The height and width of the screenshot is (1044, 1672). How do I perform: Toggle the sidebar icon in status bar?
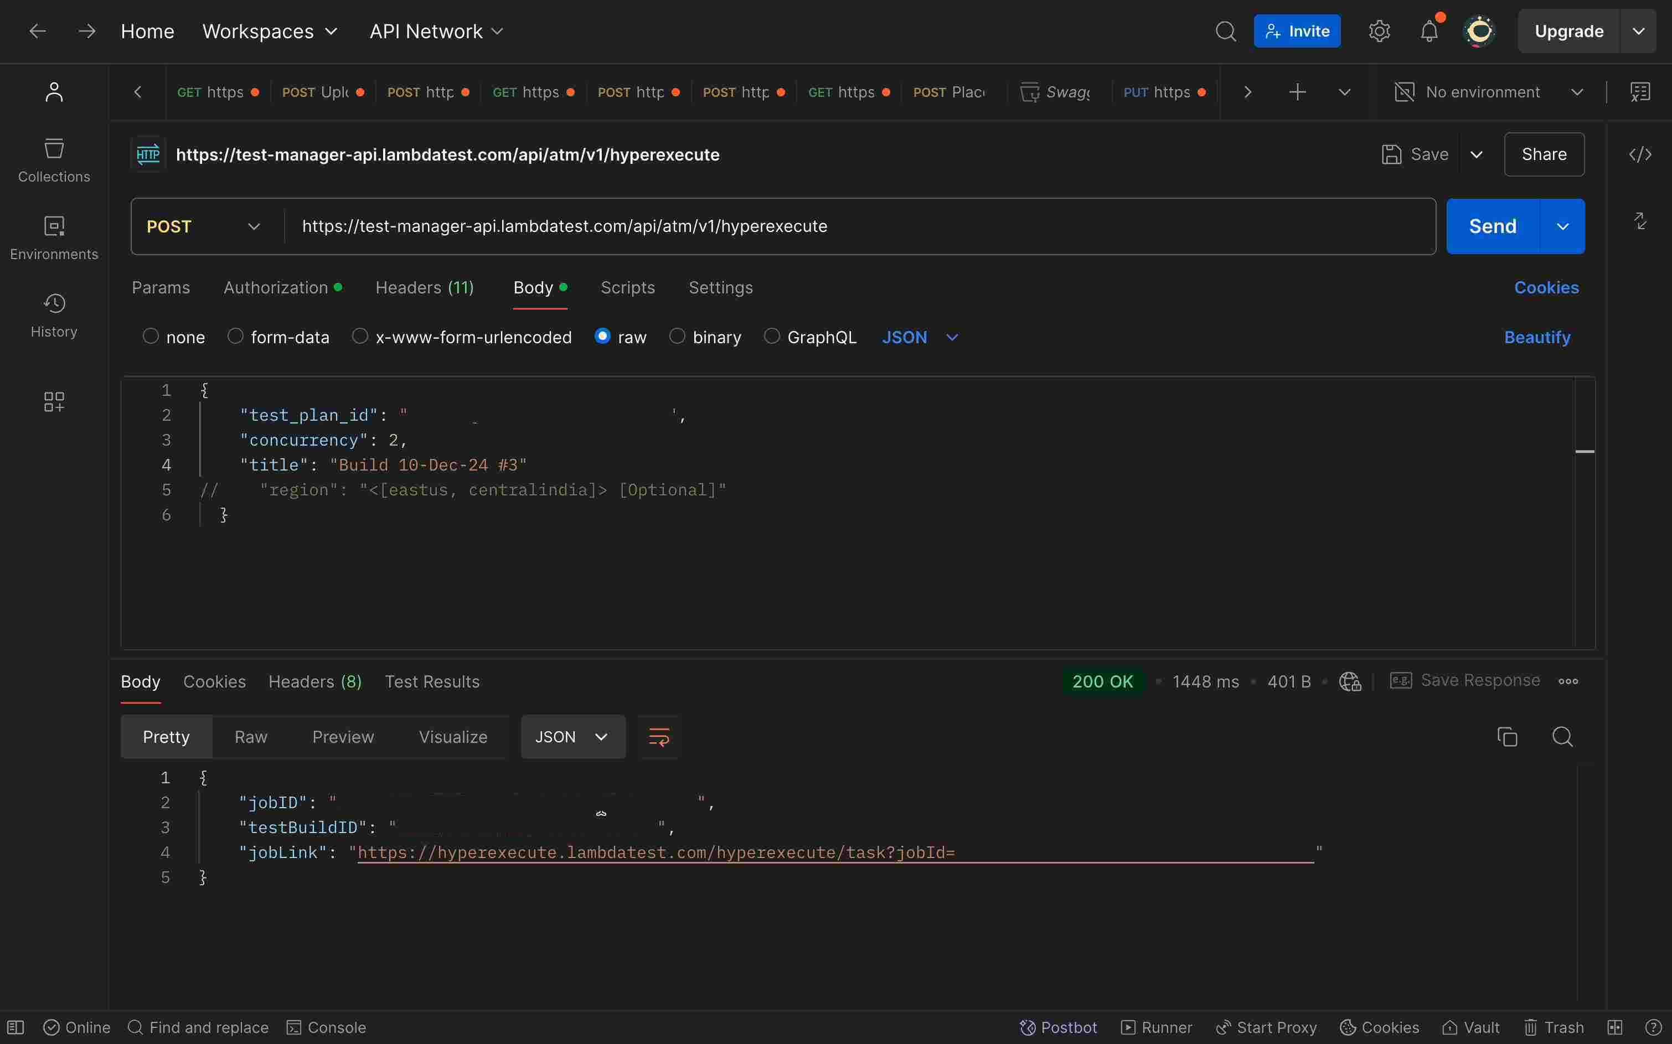[x=15, y=1027]
